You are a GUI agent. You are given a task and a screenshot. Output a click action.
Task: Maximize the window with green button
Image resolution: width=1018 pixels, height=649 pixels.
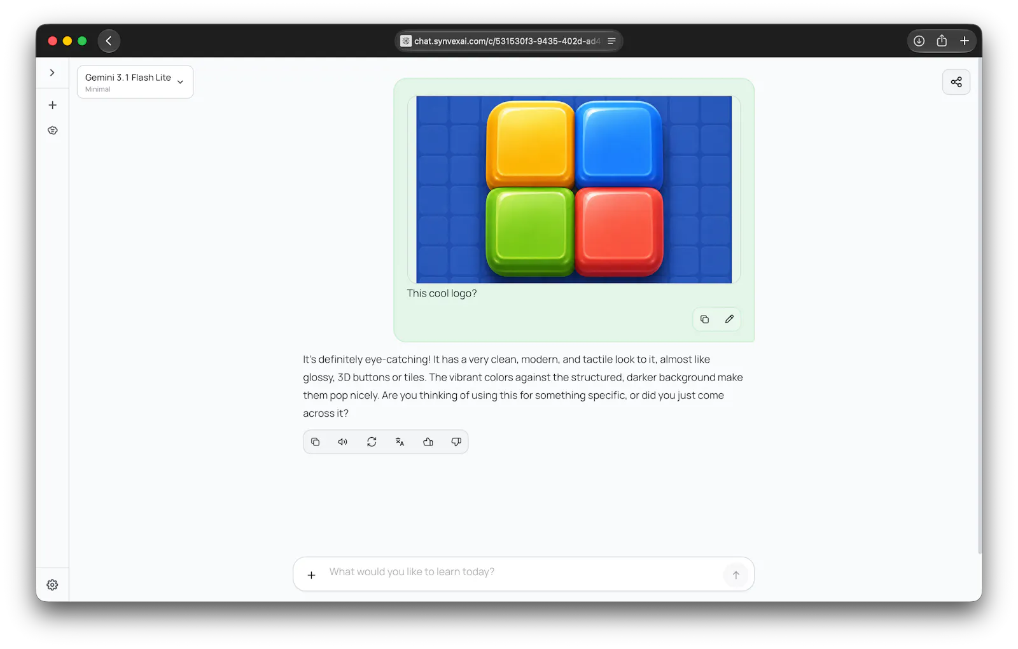pos(82,41)
